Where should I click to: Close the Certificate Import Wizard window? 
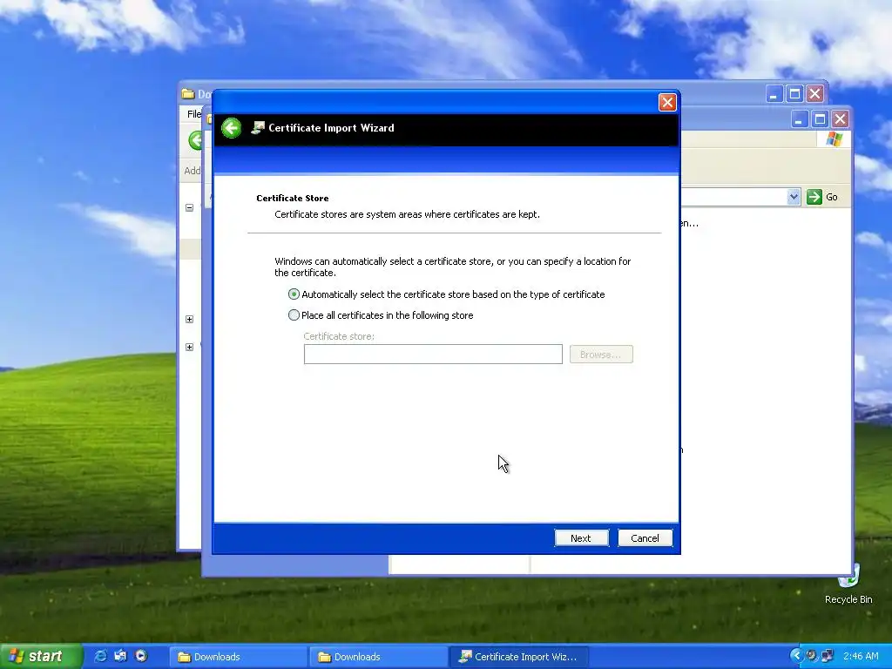pyautogui.click(x=667, y=103)
